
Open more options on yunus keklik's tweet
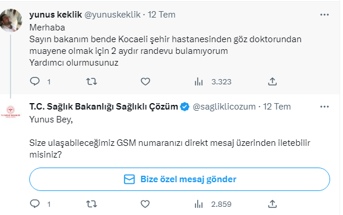324,15
